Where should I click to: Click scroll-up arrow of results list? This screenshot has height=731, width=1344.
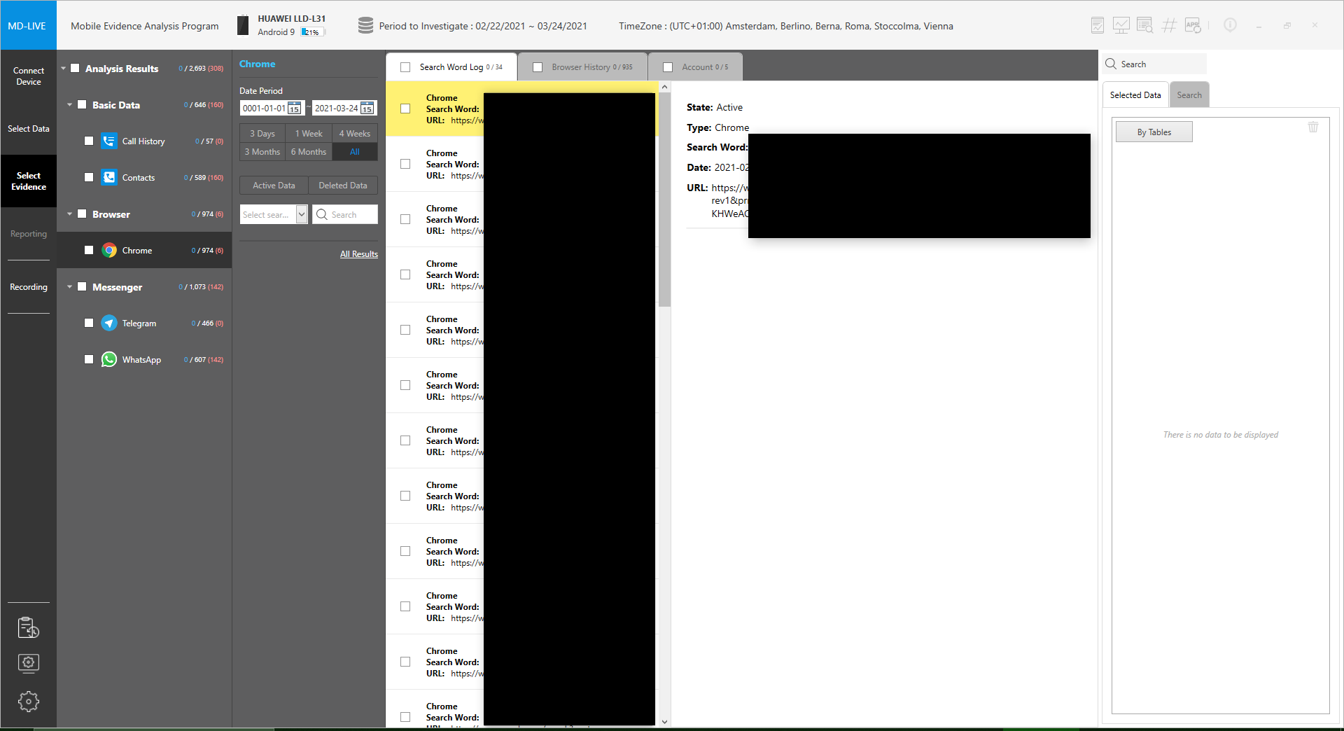pyautogui.click(x=664, y=87)
